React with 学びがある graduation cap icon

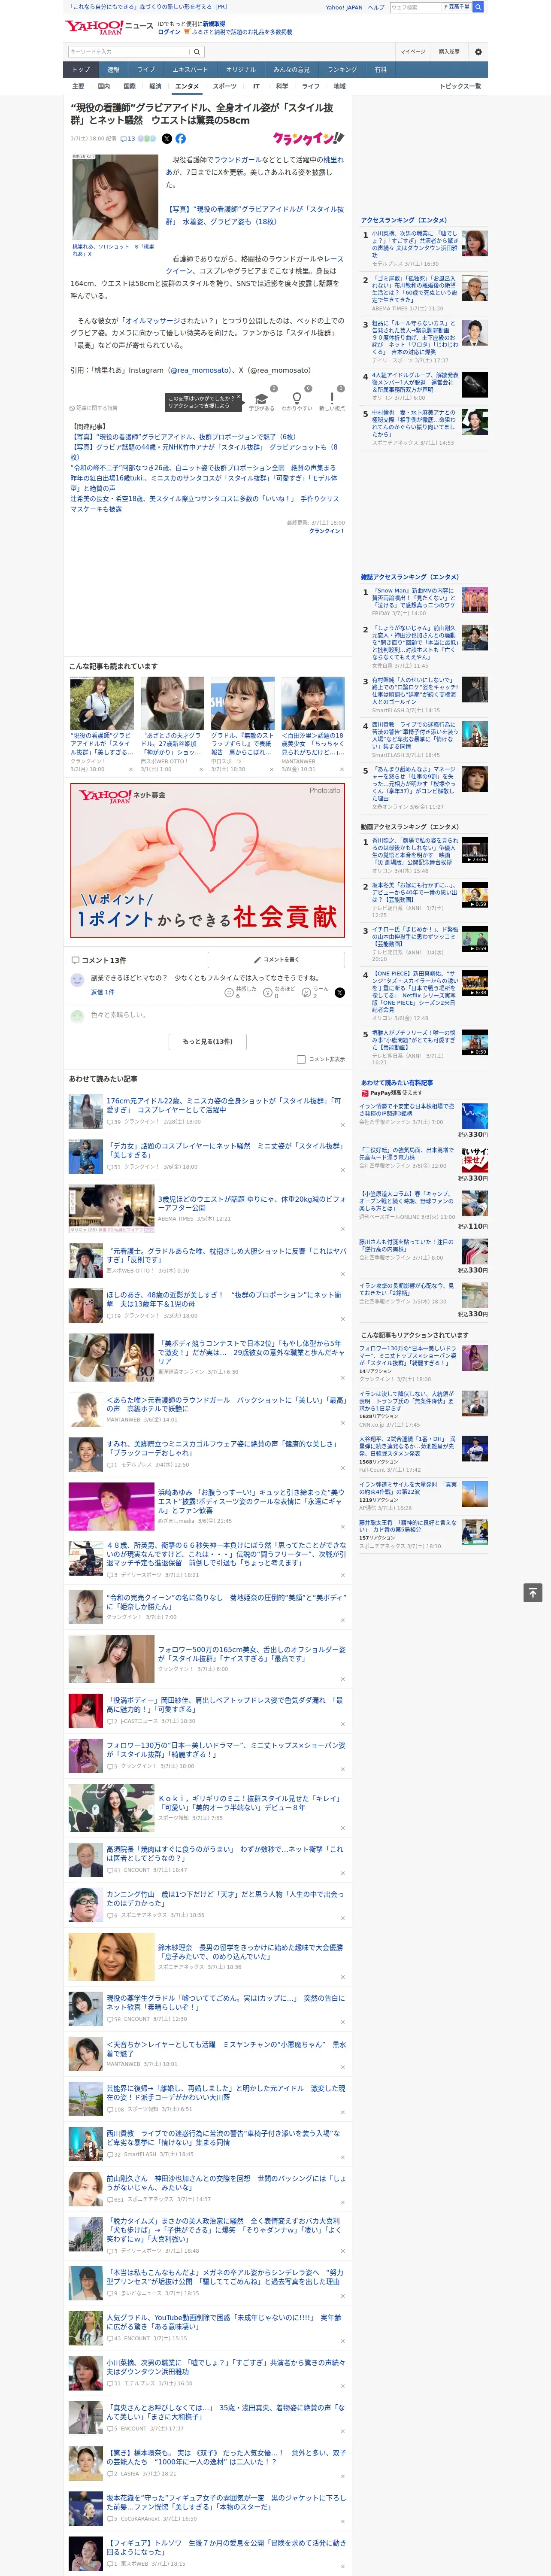[262, 398]
